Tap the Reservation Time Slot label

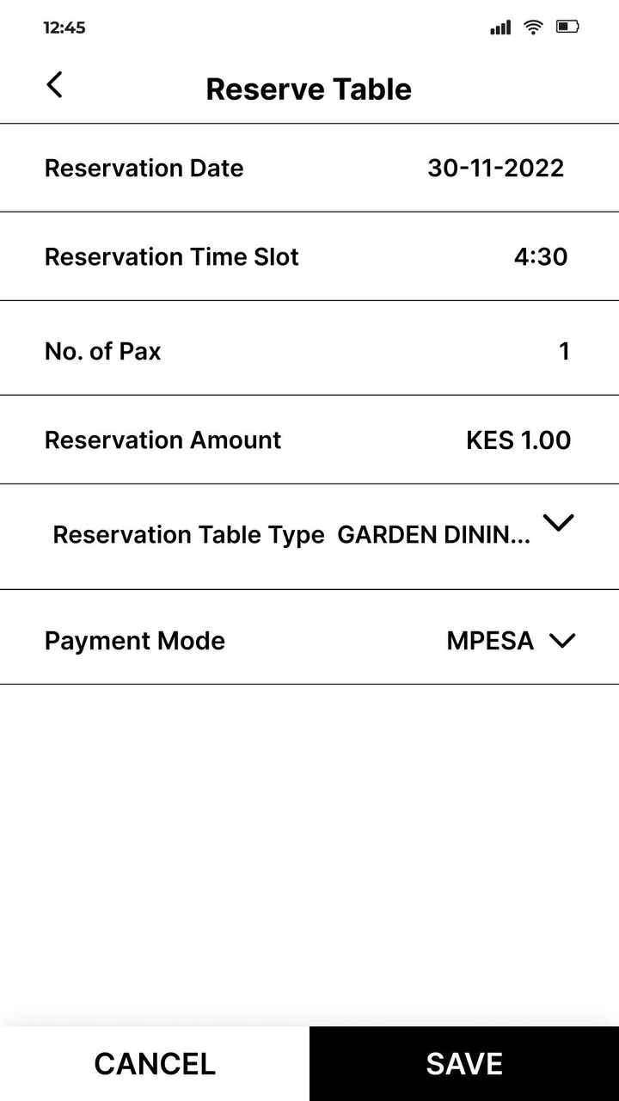pyautogui.click(x=171, y=256)
